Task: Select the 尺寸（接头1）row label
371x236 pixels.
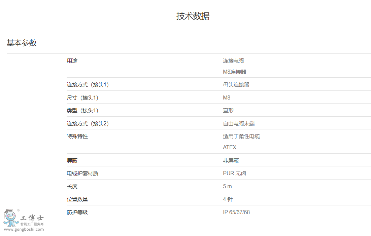Action: pyautogui.click(x=82, y=98)
